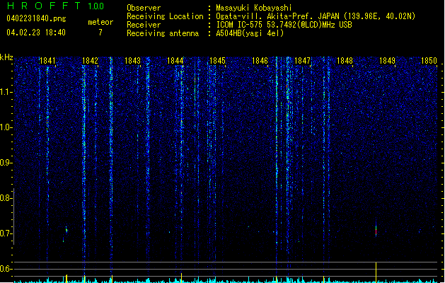Click the date stamp 04.02.23 18:40
Viewport: 445px width, 283px height.
(x=36, y=33)
